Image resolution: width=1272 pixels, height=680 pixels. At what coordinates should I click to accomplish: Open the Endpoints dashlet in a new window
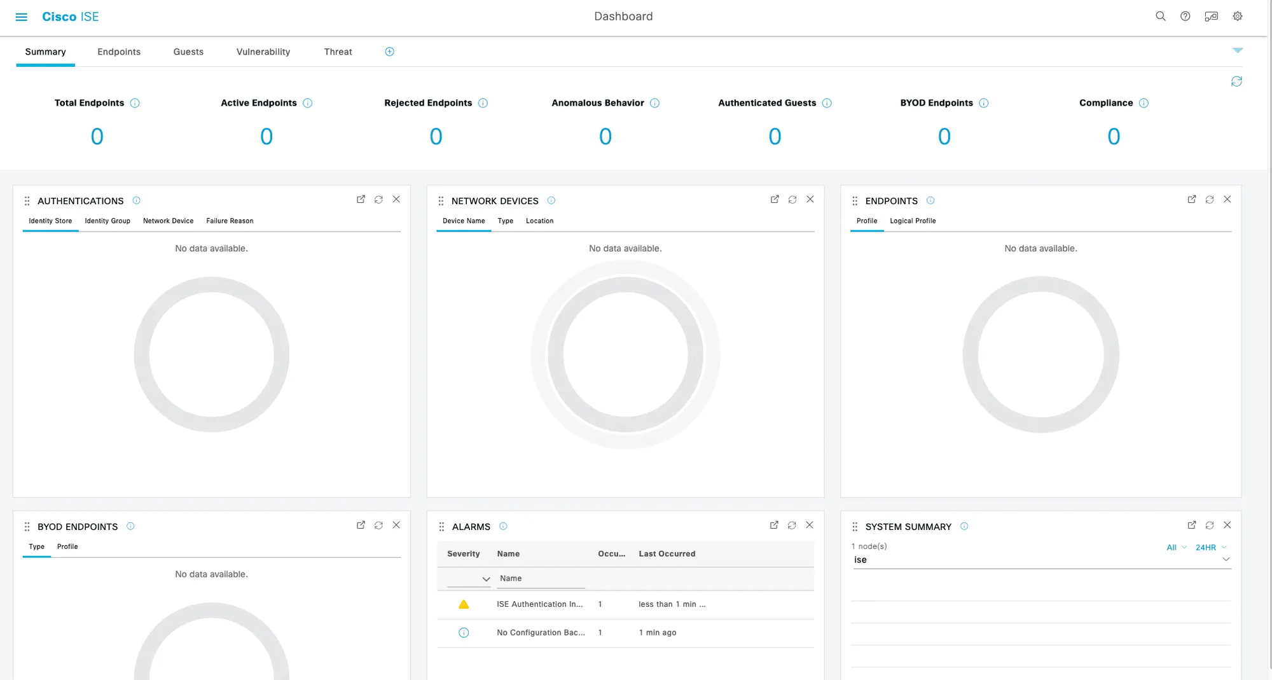click(1191, 199)
